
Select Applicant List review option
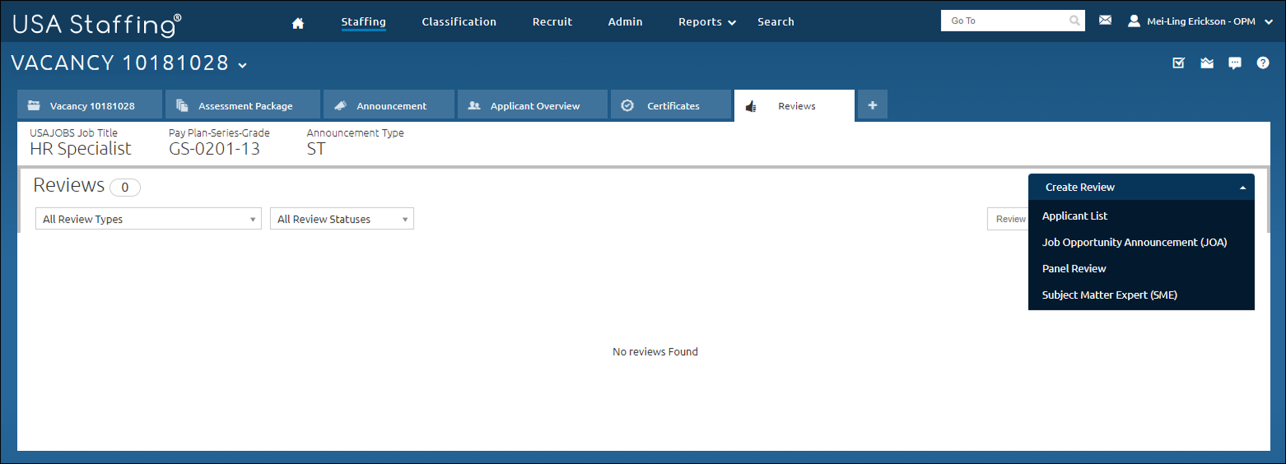coord(1075,216)
